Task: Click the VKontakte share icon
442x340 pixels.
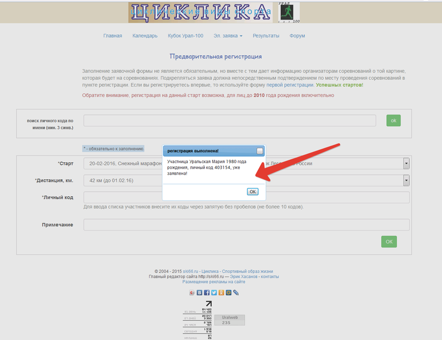Action: [199, 293]
